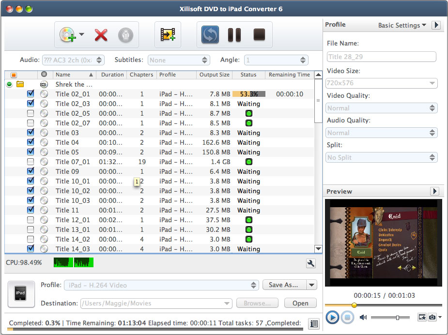Sort list by Duration column header
Viewport: 448px width, 335px height.
(x=112, y=75)
